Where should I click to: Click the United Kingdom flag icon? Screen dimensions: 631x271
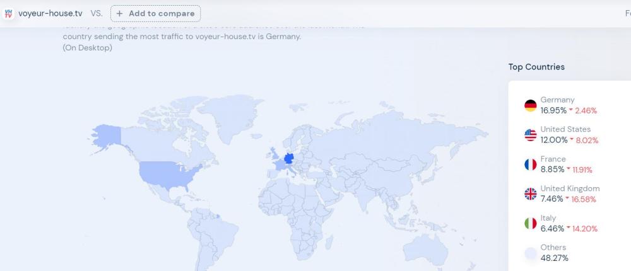pyautogui.click(x=530, y=194)
